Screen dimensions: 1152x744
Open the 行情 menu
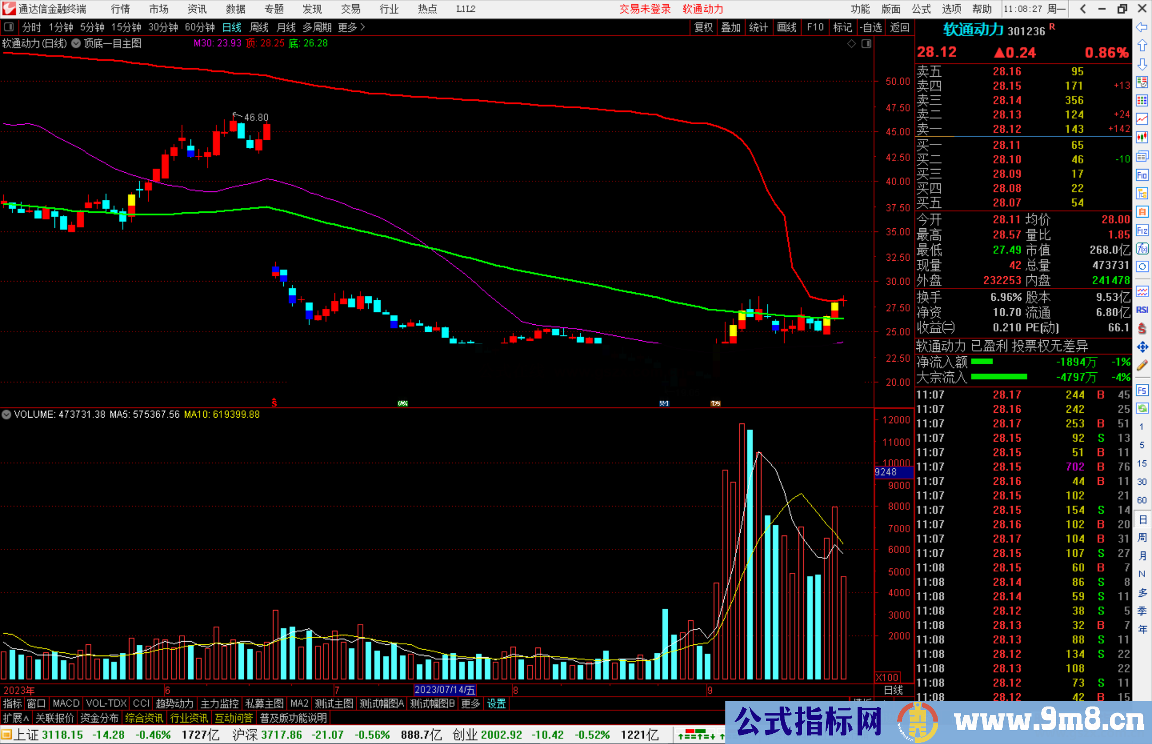point(121,9)
